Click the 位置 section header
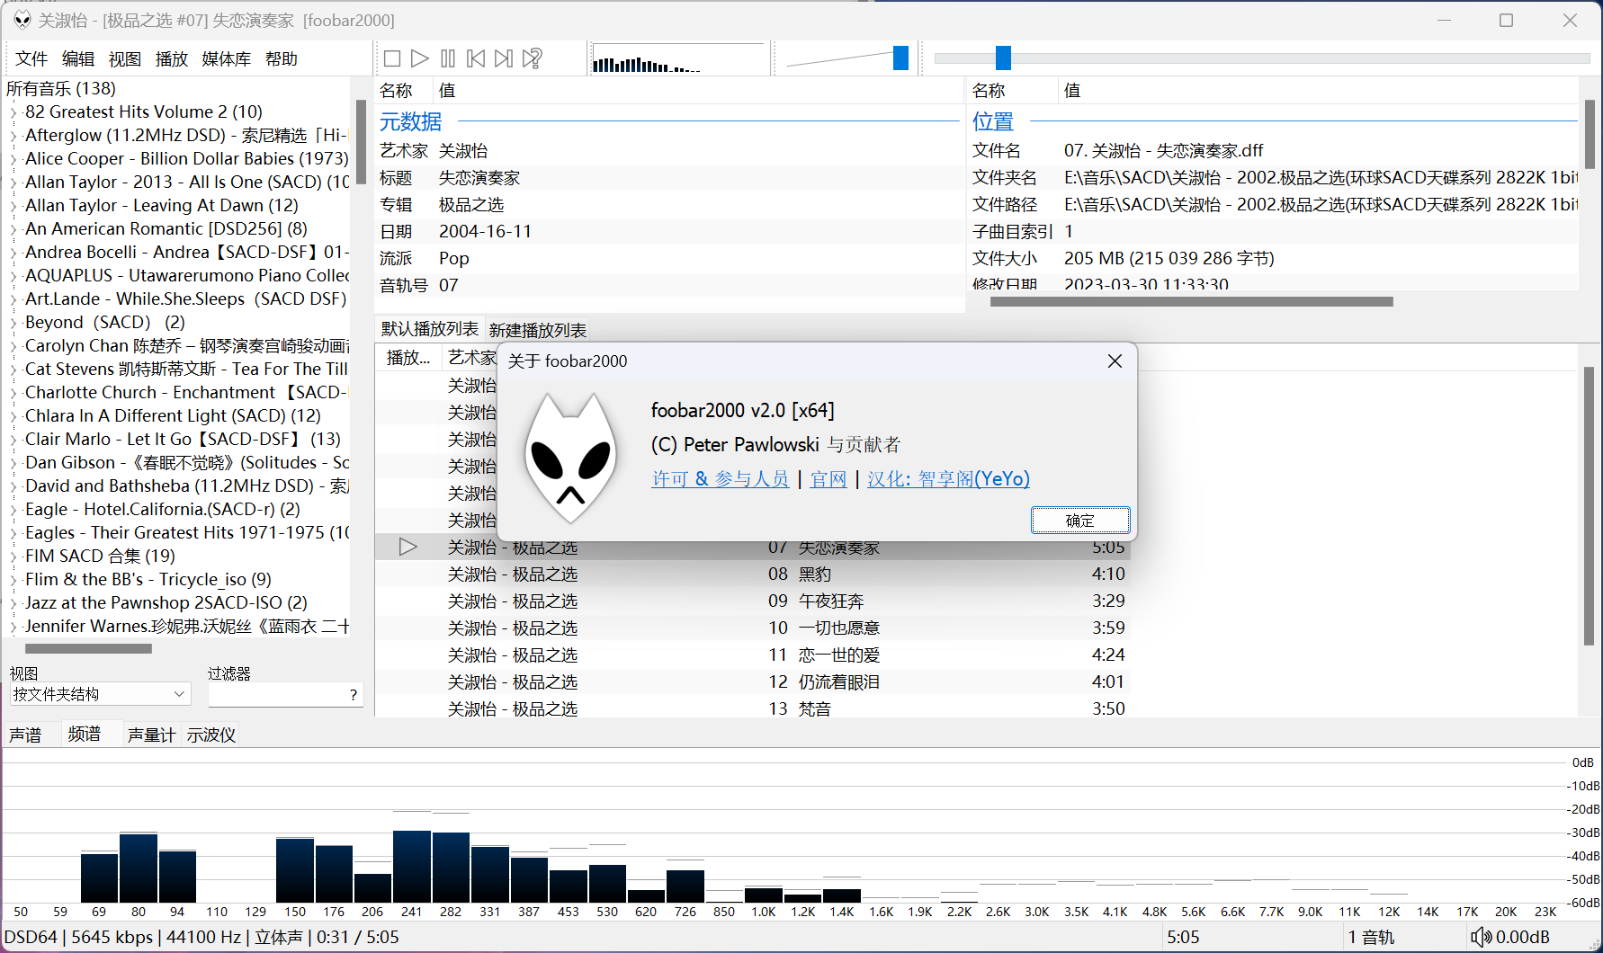 (x=993, y=121)
